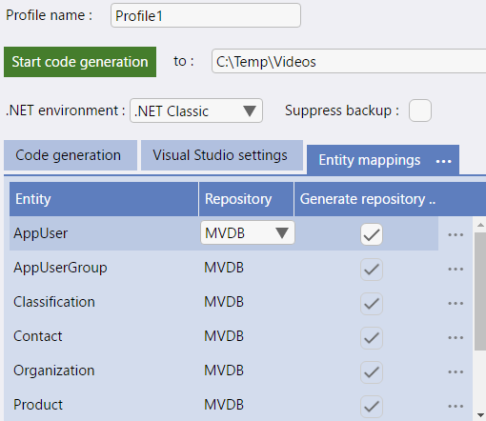Uncheck Generate repository for Product

coord(372,407)
